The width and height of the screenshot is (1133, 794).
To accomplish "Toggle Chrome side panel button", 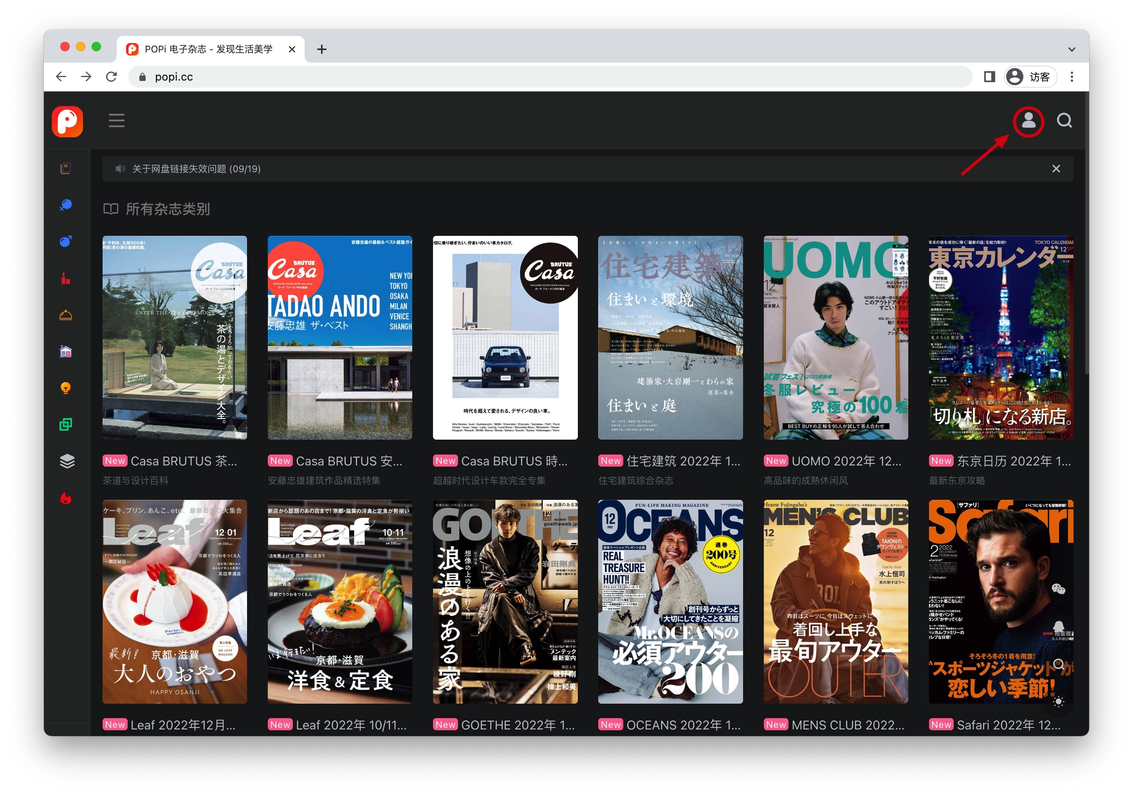I will (989, 77).
